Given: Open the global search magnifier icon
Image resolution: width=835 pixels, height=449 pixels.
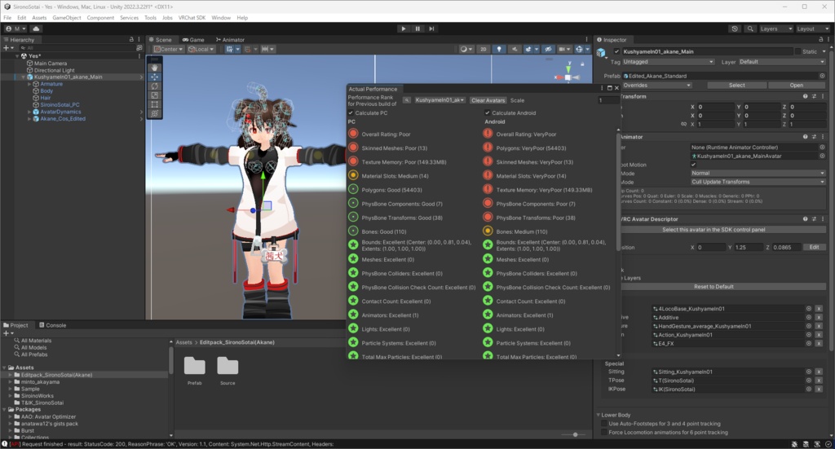Looking at the screenshot, I should point(750,29).
